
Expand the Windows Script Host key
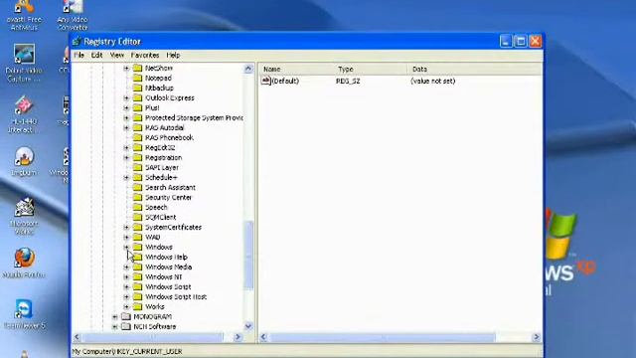[x=126, y=296]
